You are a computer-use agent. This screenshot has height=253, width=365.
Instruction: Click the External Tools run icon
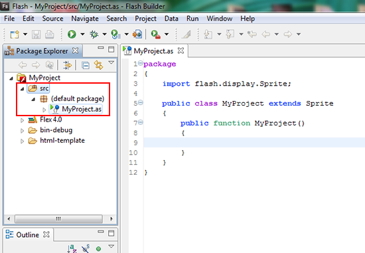click(156, 35)
